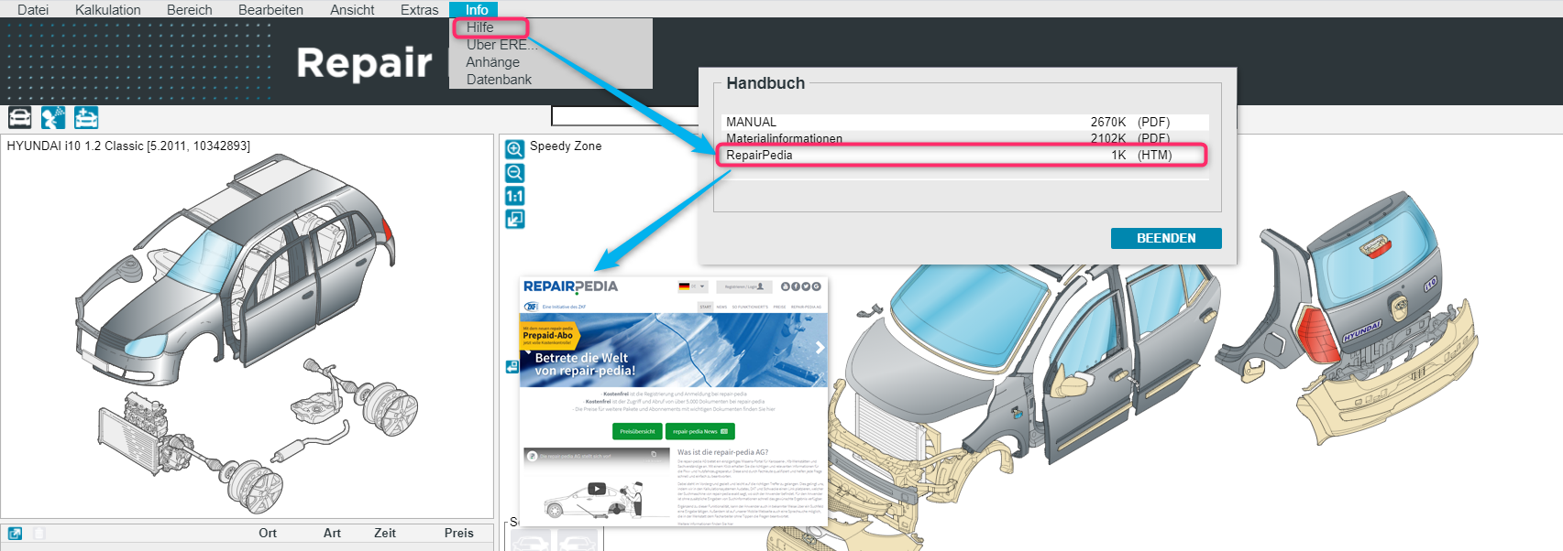Image resolution: width=1563 pixels, height=551 pixels.
Task: Select the rear axle wheels in overview
Action: pos(390,408)
